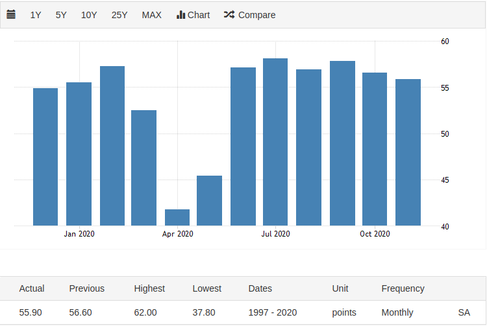Click the Previous column header

86,288
